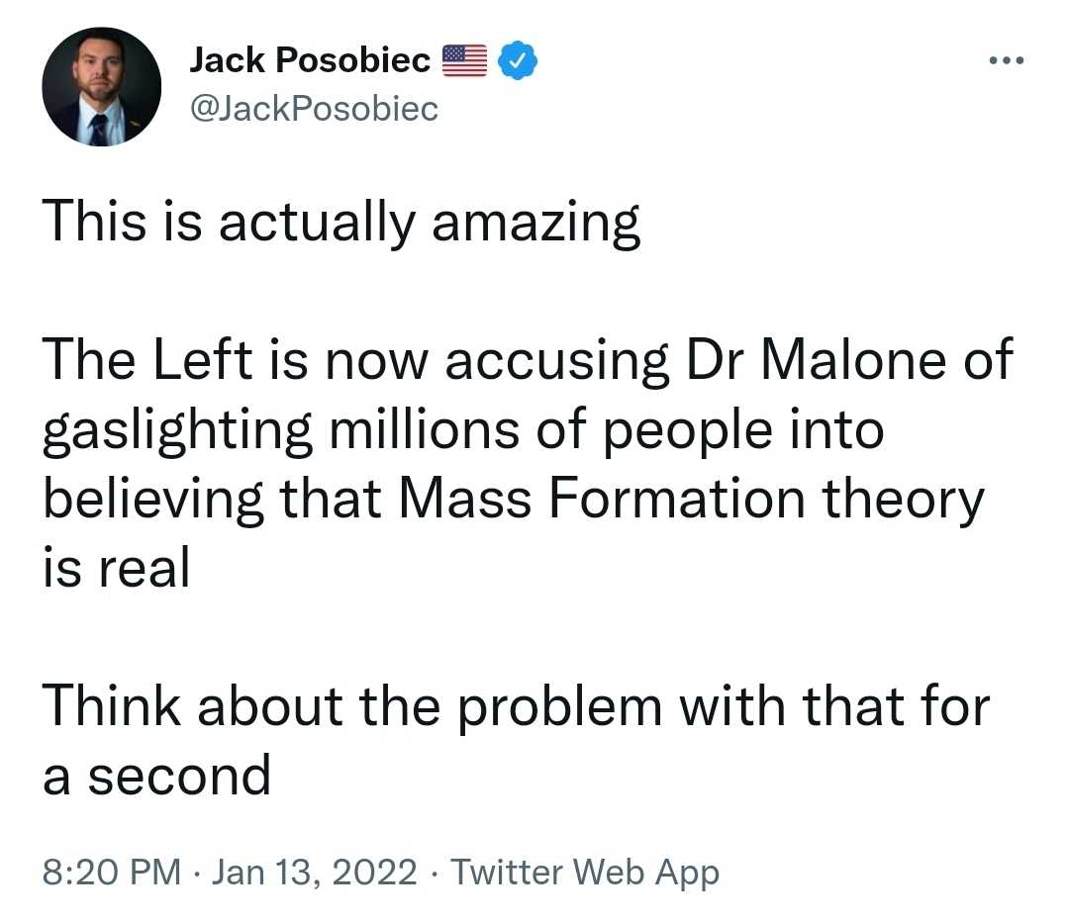Click the word 'gaslighting' in the tweet
The image size is (1068, 921).
tap(177, 431)
